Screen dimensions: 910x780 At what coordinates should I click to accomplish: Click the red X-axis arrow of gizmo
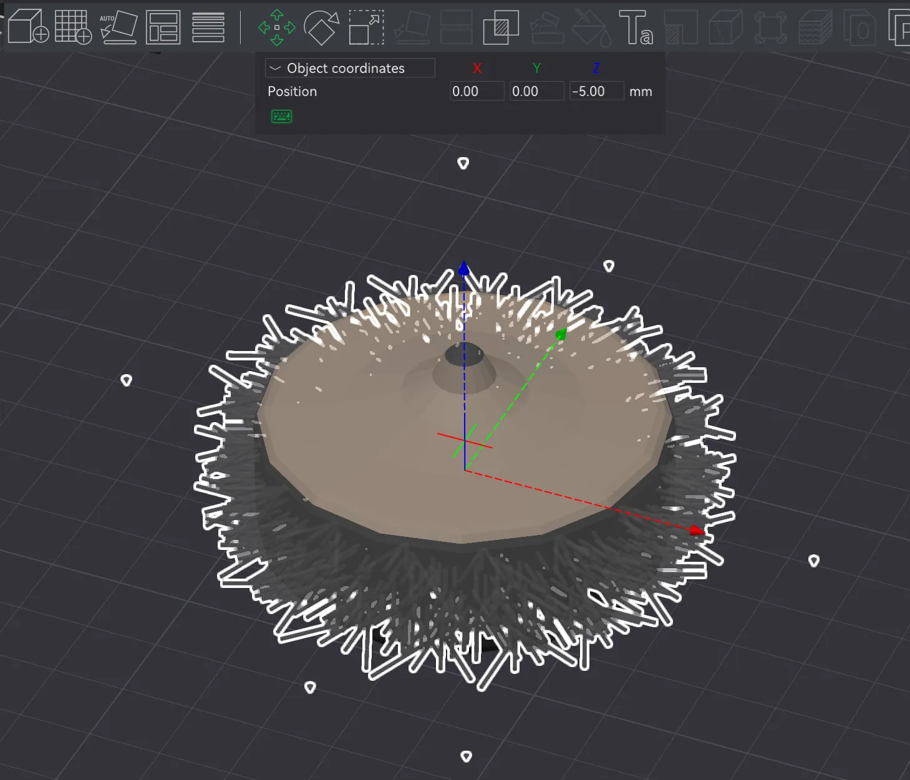pos(697,530)
